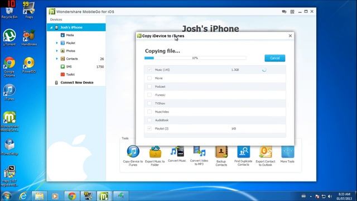Select the PowerISO desktop icon

point(29,65)
